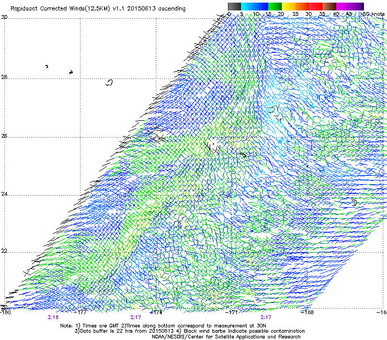Click the '35' knots legend label
The height and width of the screenshot is (340, 387).
tap(322, 14)
